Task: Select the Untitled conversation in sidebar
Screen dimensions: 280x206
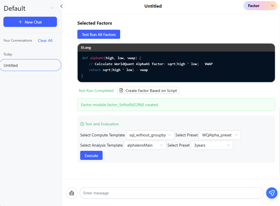Action: coord(30,65)
